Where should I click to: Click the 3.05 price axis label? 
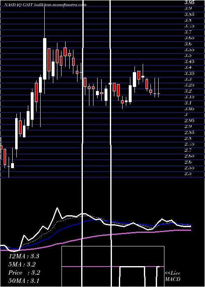(190, 109)
